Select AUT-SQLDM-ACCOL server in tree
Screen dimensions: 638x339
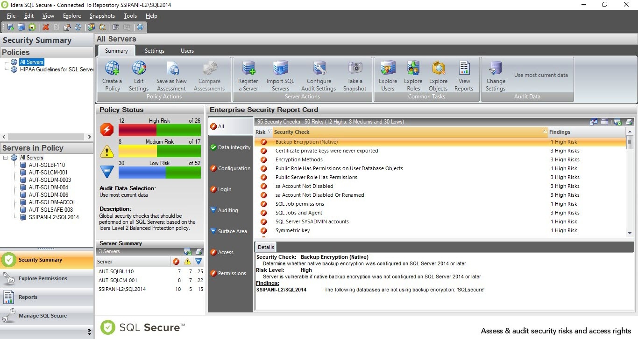click(52, 202)
